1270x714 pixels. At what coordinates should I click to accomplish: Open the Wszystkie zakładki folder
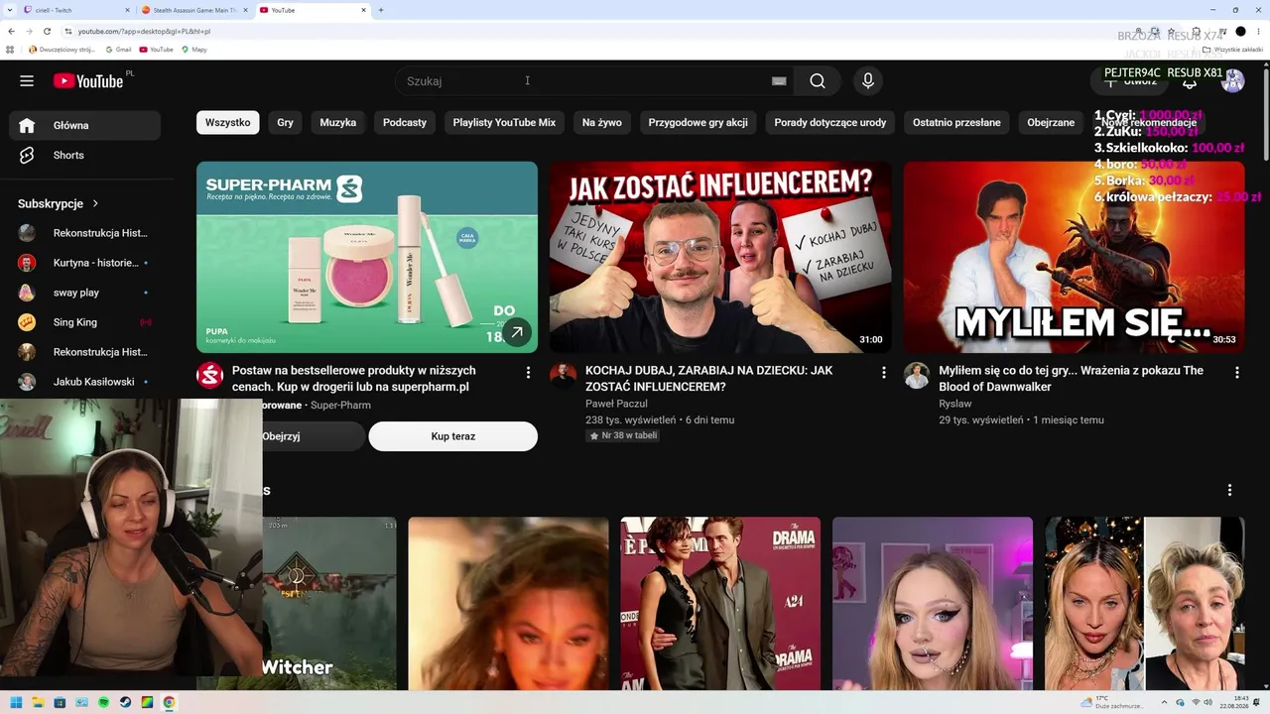point(1232,49)
